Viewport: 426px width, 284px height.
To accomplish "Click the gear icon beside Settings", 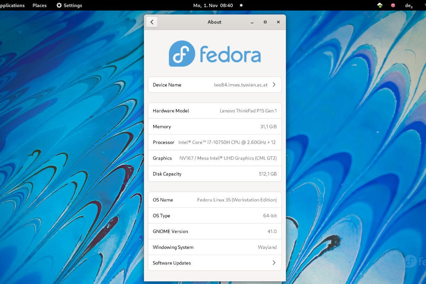I will click(x=59, y=5).
